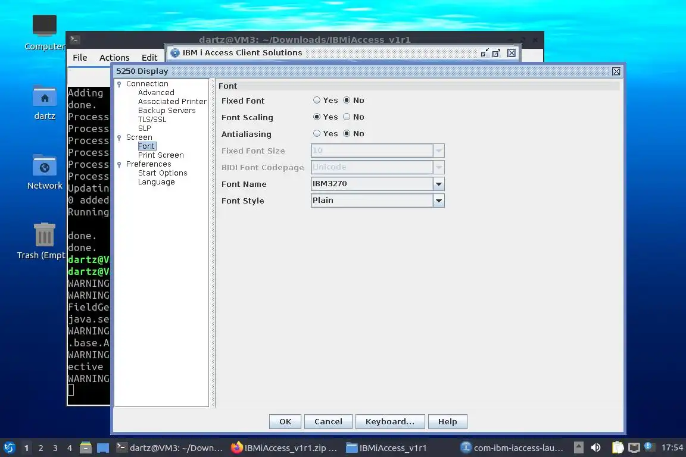Image resolution: width=686 pixels, height=457 pixels.
Task: Select Backup Servers in the tree
Action: tap(167, 111)
